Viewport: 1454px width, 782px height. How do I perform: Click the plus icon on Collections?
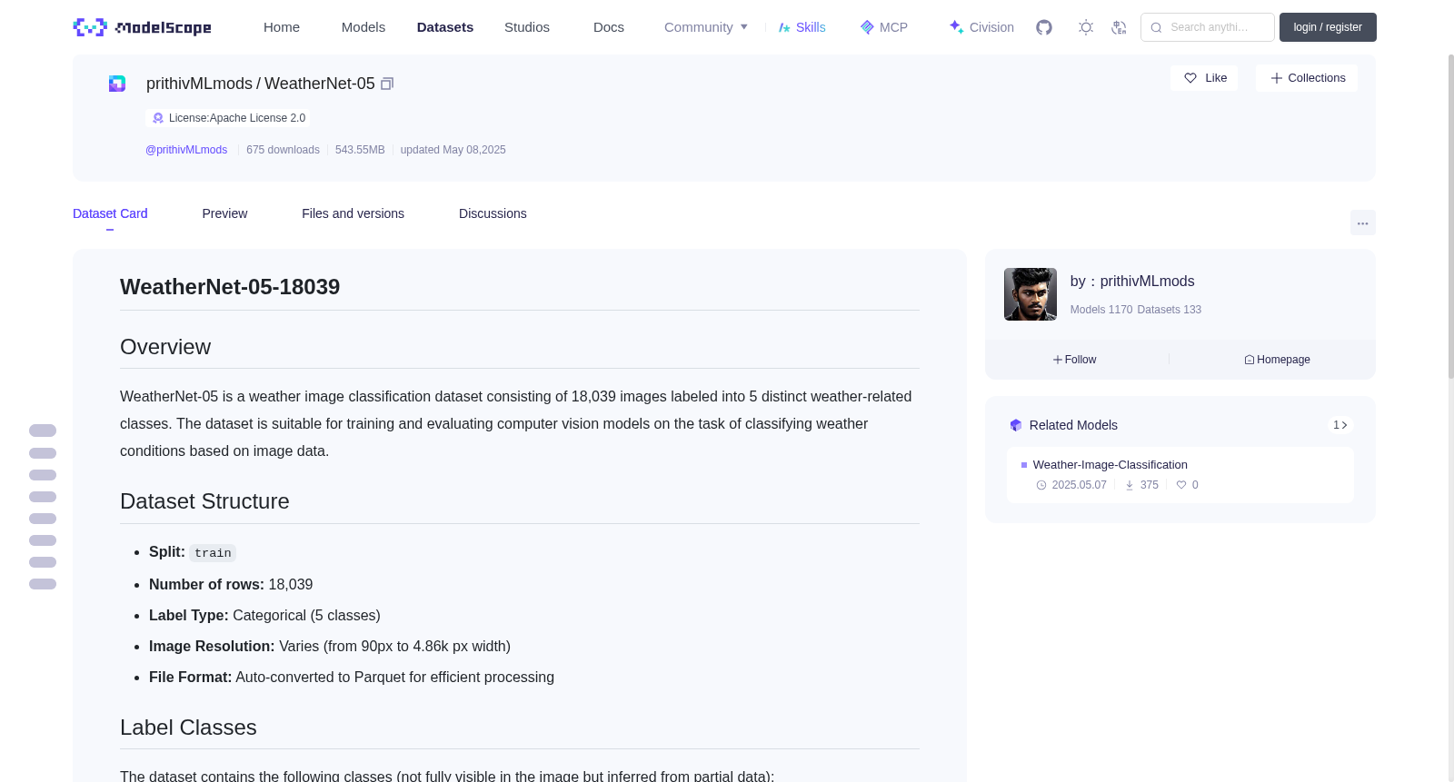pyautogui.click(x=1277, y=78)
